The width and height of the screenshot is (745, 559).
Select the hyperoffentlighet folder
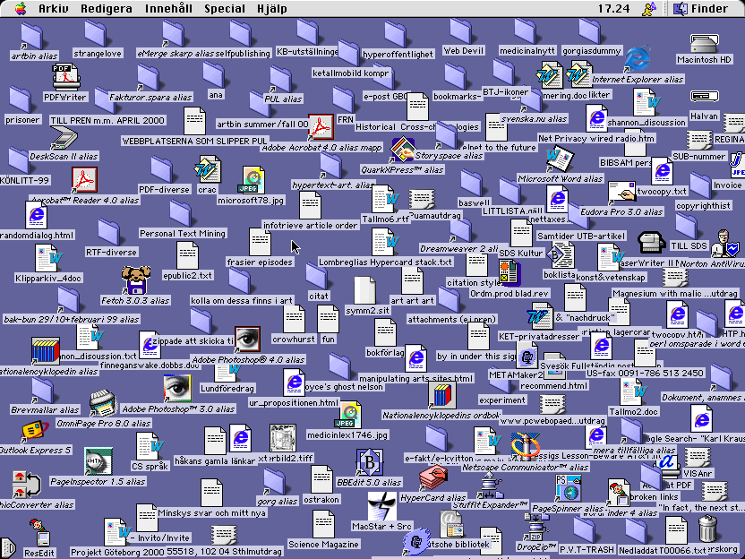click(x=395, y=34)
